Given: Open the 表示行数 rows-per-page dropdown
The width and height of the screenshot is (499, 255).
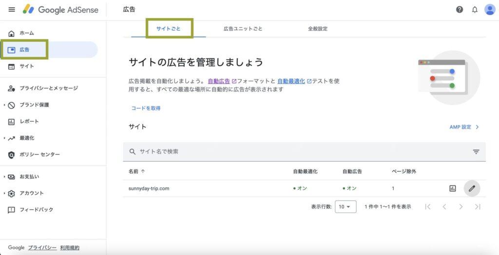Looking at the screenshot, I should tap(345, 207).
